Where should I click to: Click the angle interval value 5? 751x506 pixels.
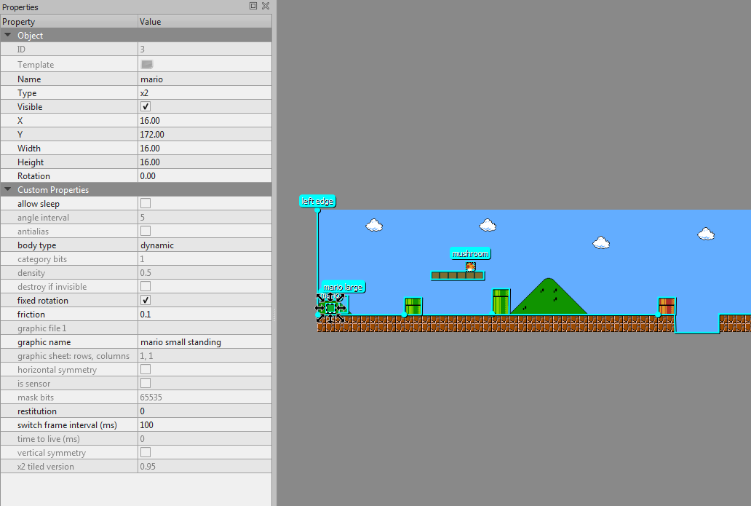click(x=205, y=218)
